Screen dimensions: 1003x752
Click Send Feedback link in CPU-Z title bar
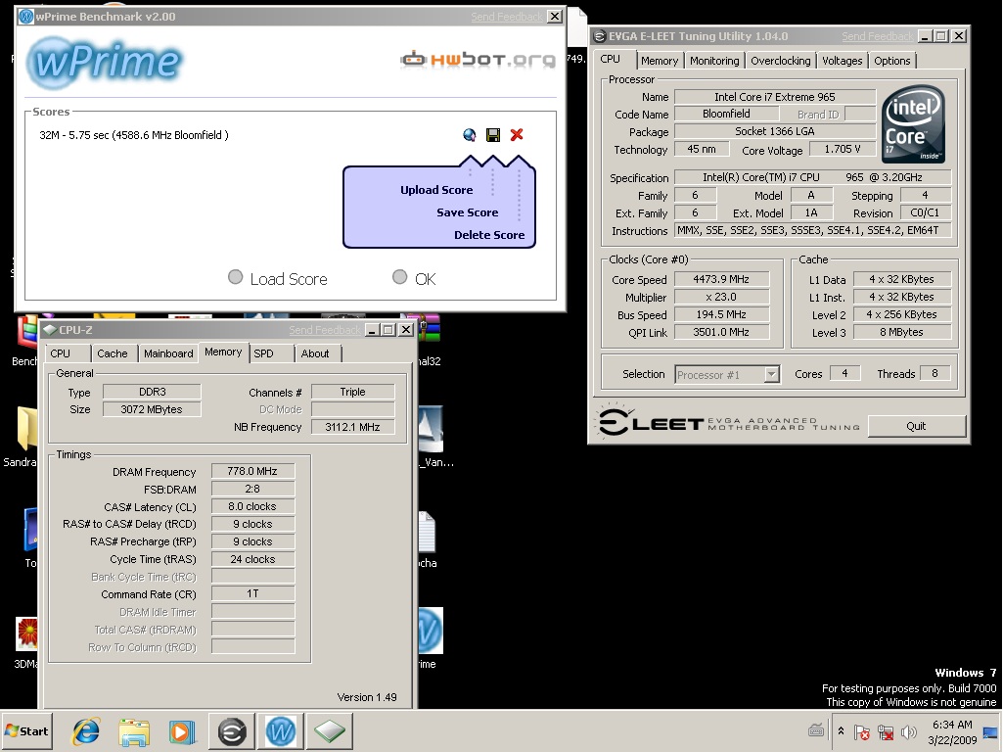(324, 330)
